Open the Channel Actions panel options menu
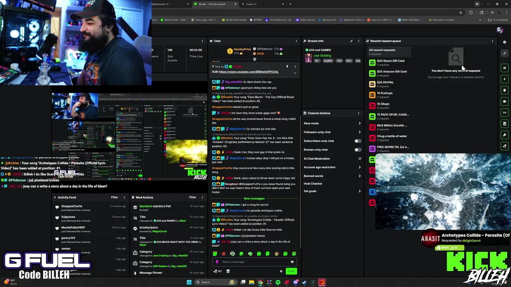This screenshot has height=287, width=511. [358, 113]
